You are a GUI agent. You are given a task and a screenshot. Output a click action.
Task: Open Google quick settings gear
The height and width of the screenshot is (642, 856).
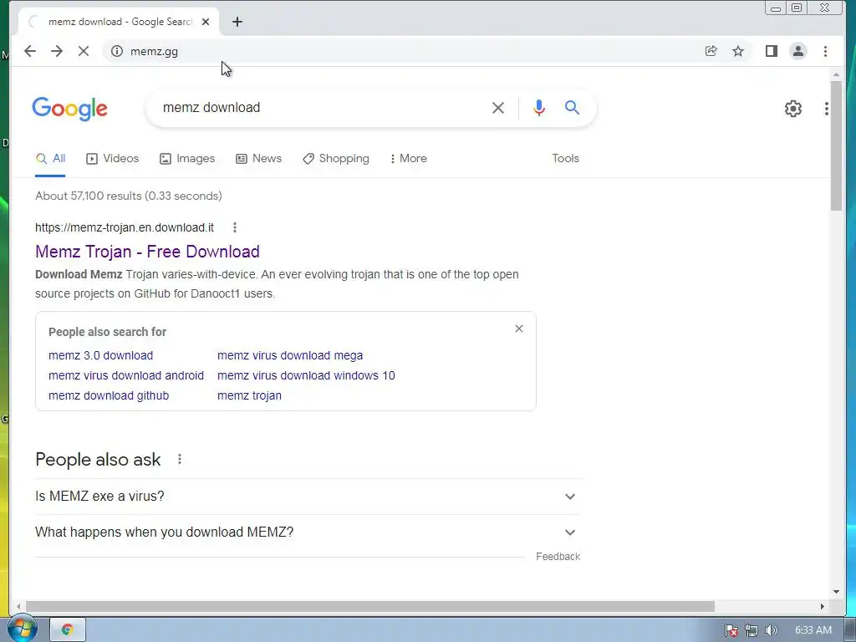click(792, 109)
